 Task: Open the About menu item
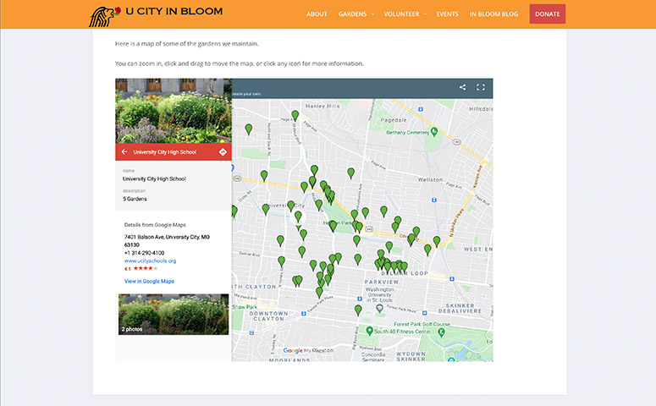point(317,14)
